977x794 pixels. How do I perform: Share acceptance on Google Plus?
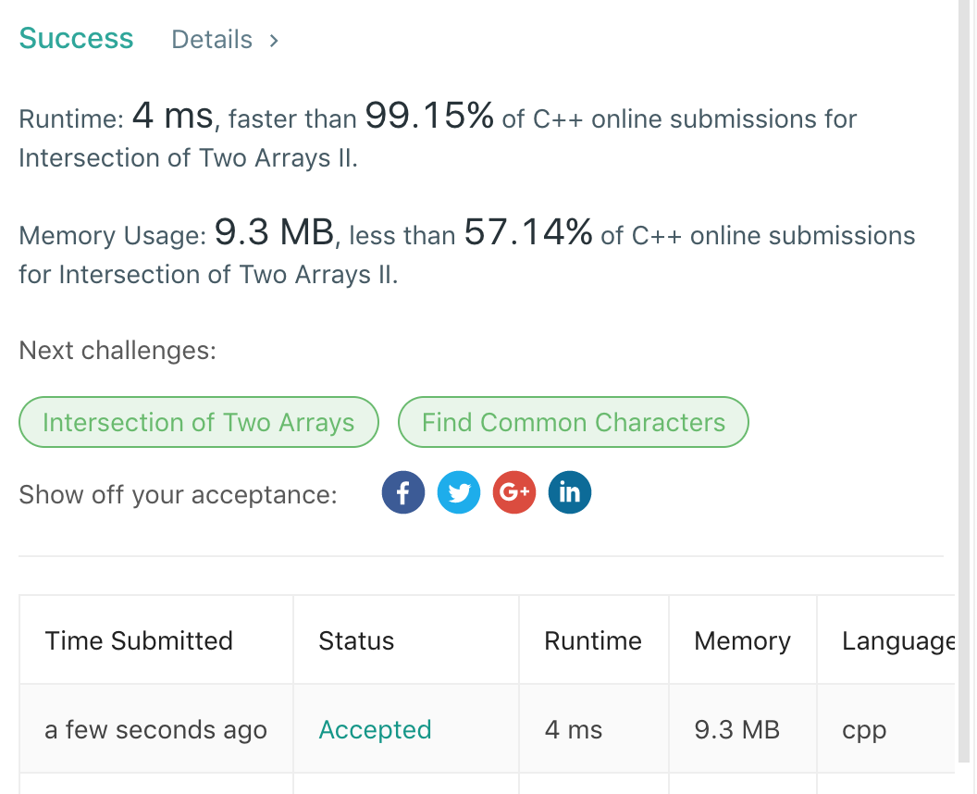coord(514,493)
